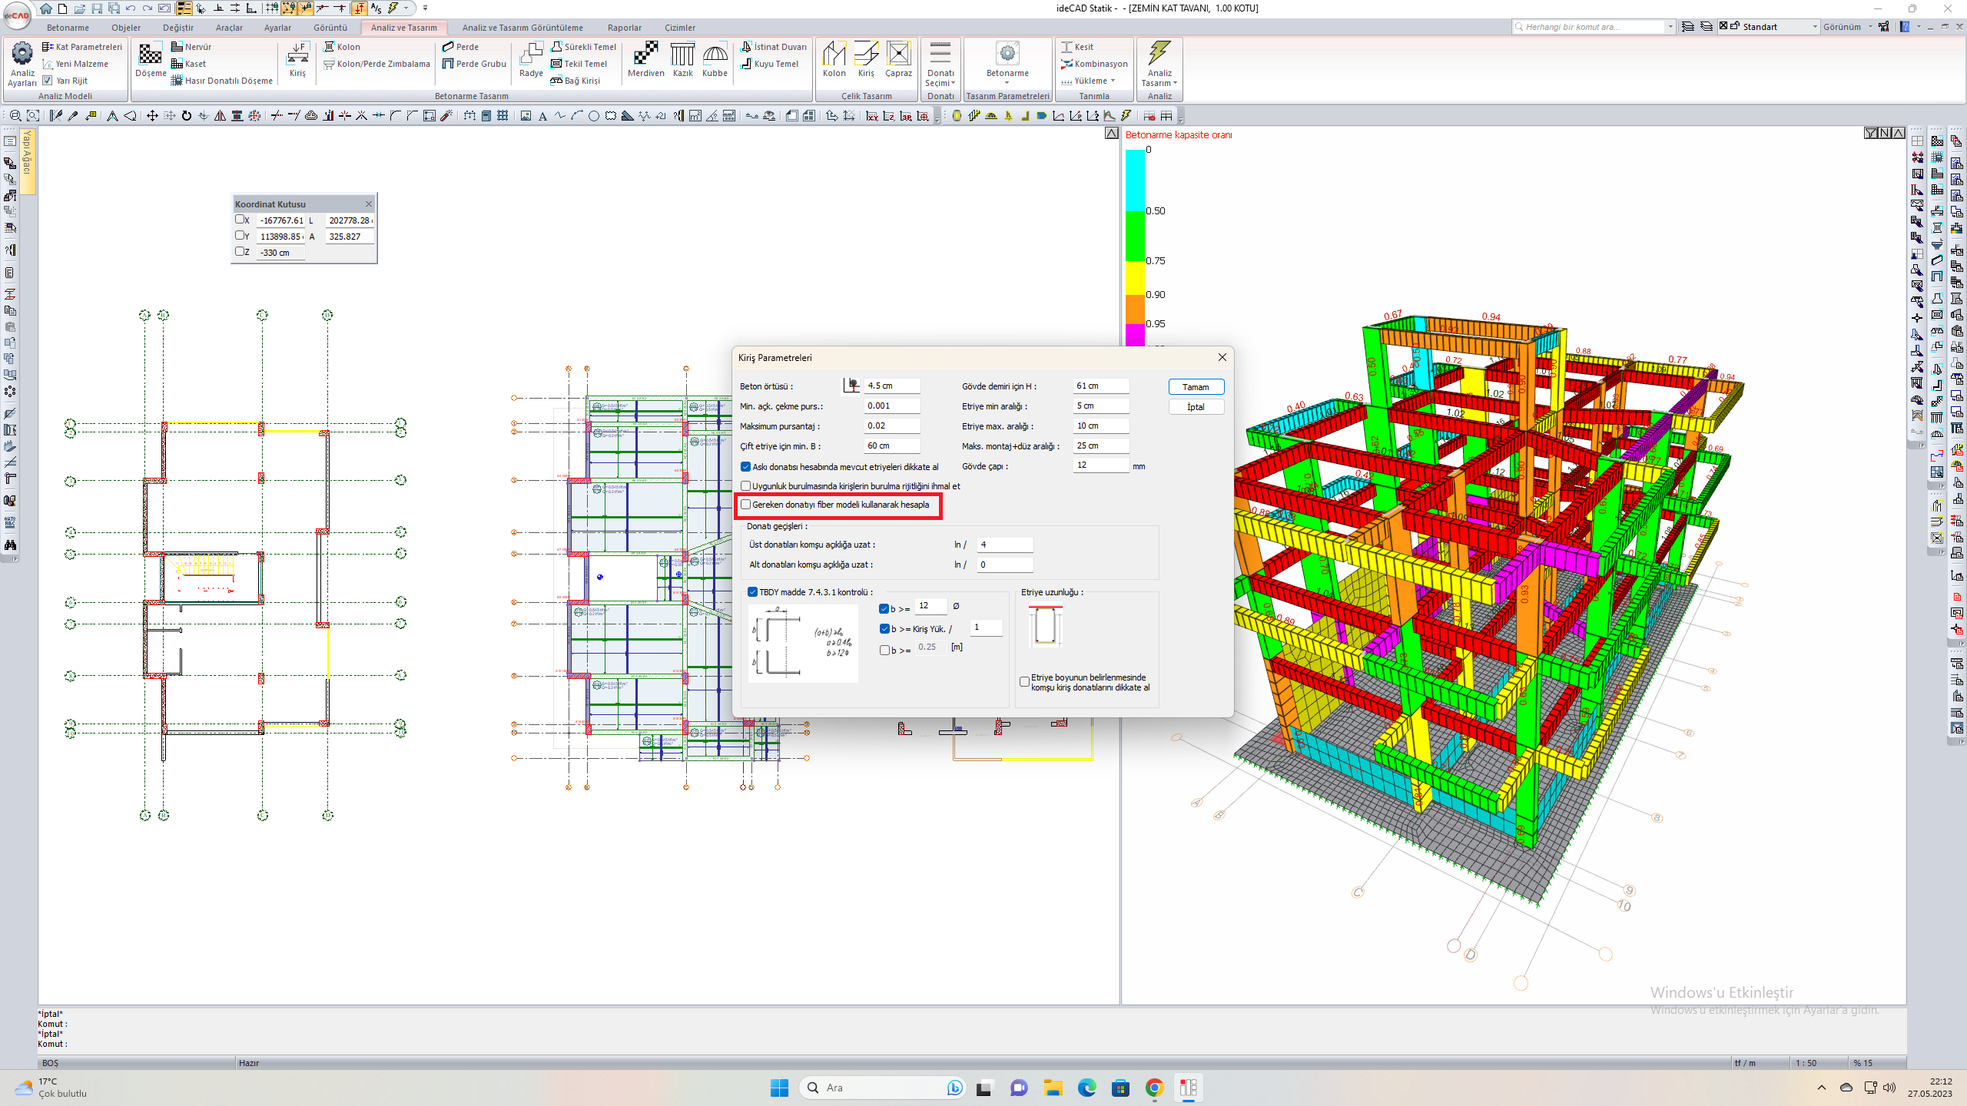Click the orange capacity ratio legend swatch

coord(1135,309)
